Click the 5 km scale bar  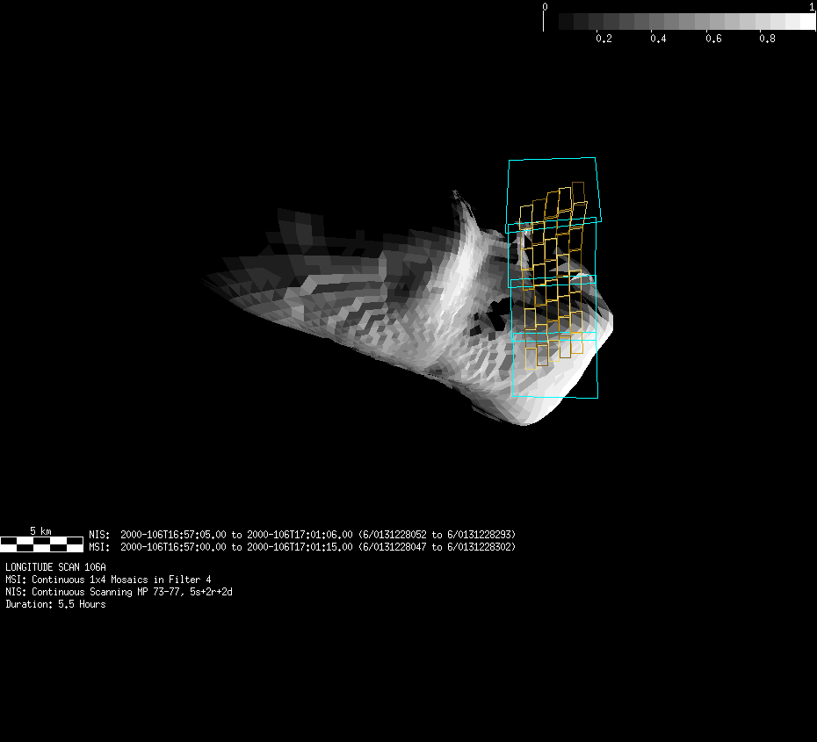coord(41,544)
